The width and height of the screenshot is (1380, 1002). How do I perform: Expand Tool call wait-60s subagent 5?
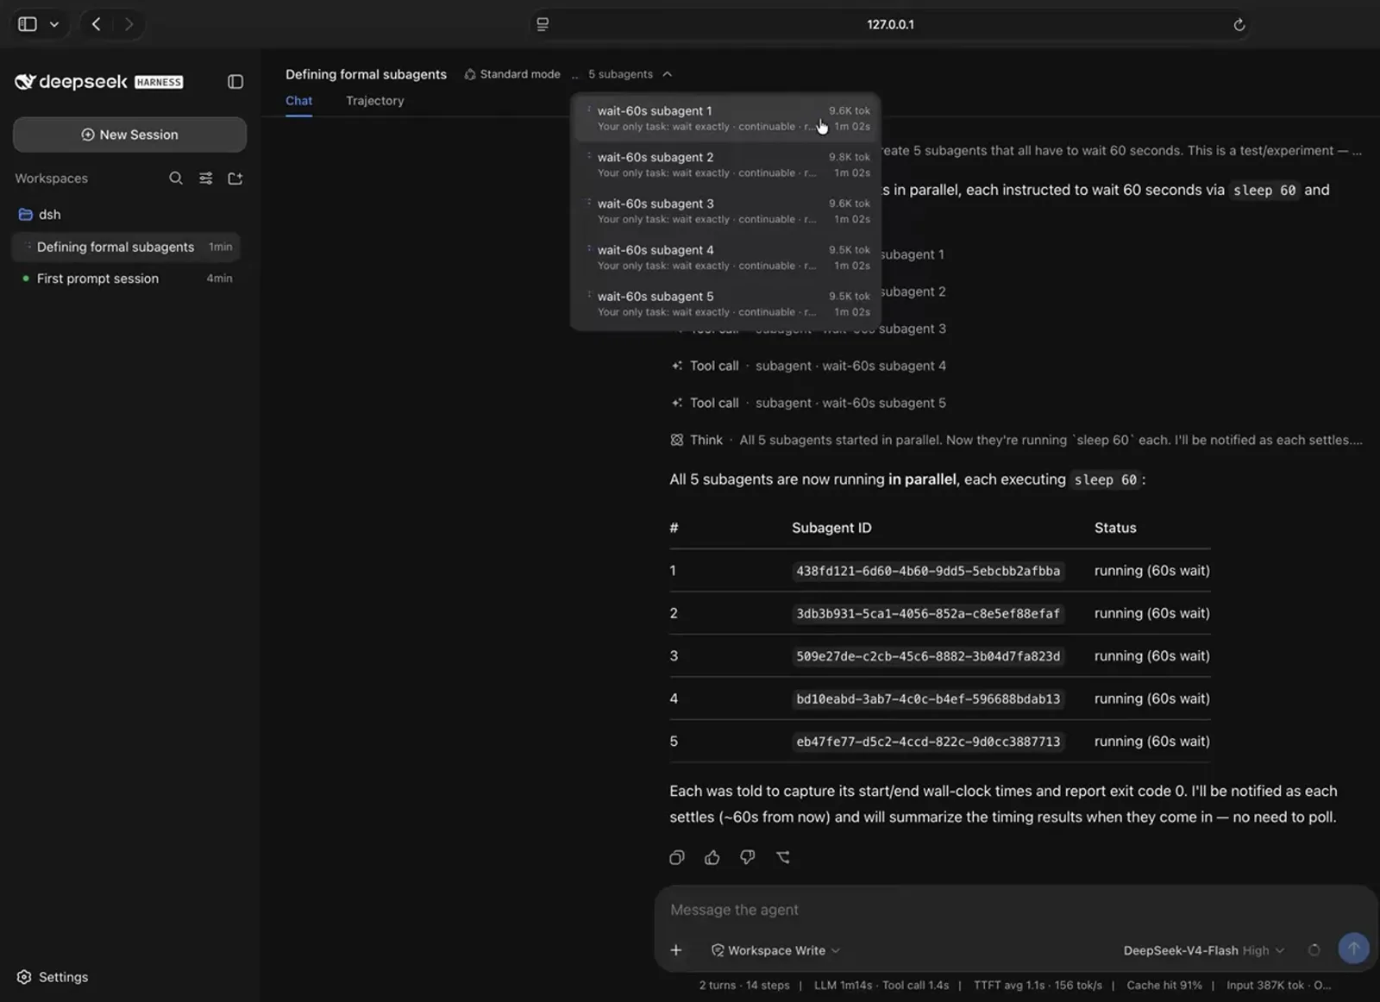(808, 403)
